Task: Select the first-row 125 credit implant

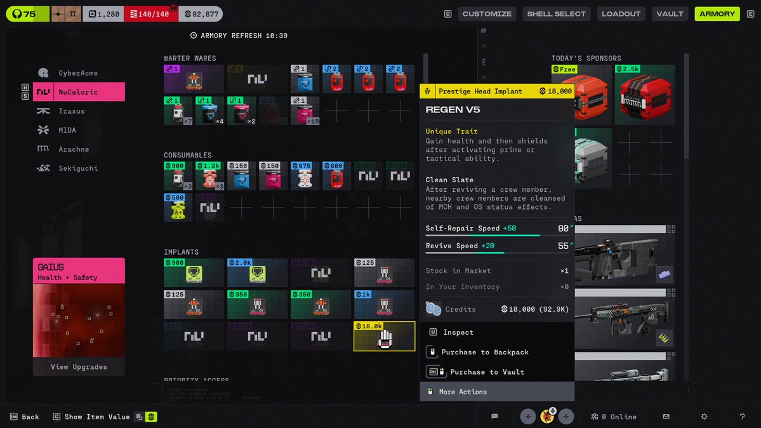Action: point(384,272)
